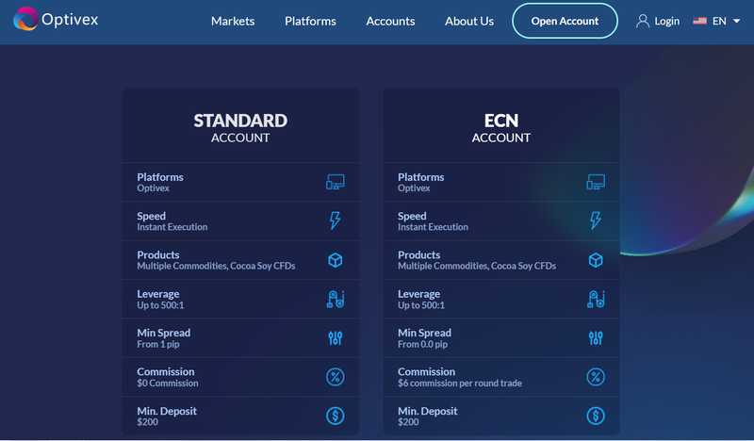Click the ECN account Platforms device icon
754x441 pixels.
[596, 182]
